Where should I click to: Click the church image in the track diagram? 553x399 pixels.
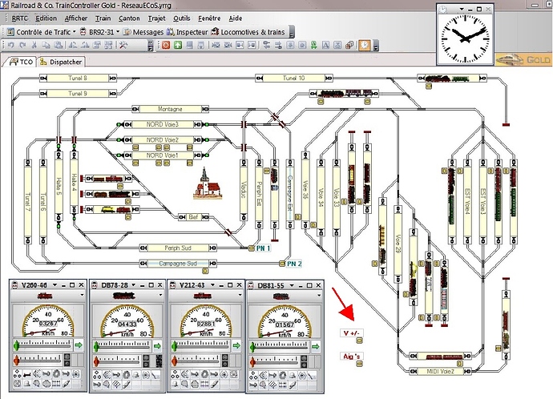pyautogui.click(x=208, y=183)
